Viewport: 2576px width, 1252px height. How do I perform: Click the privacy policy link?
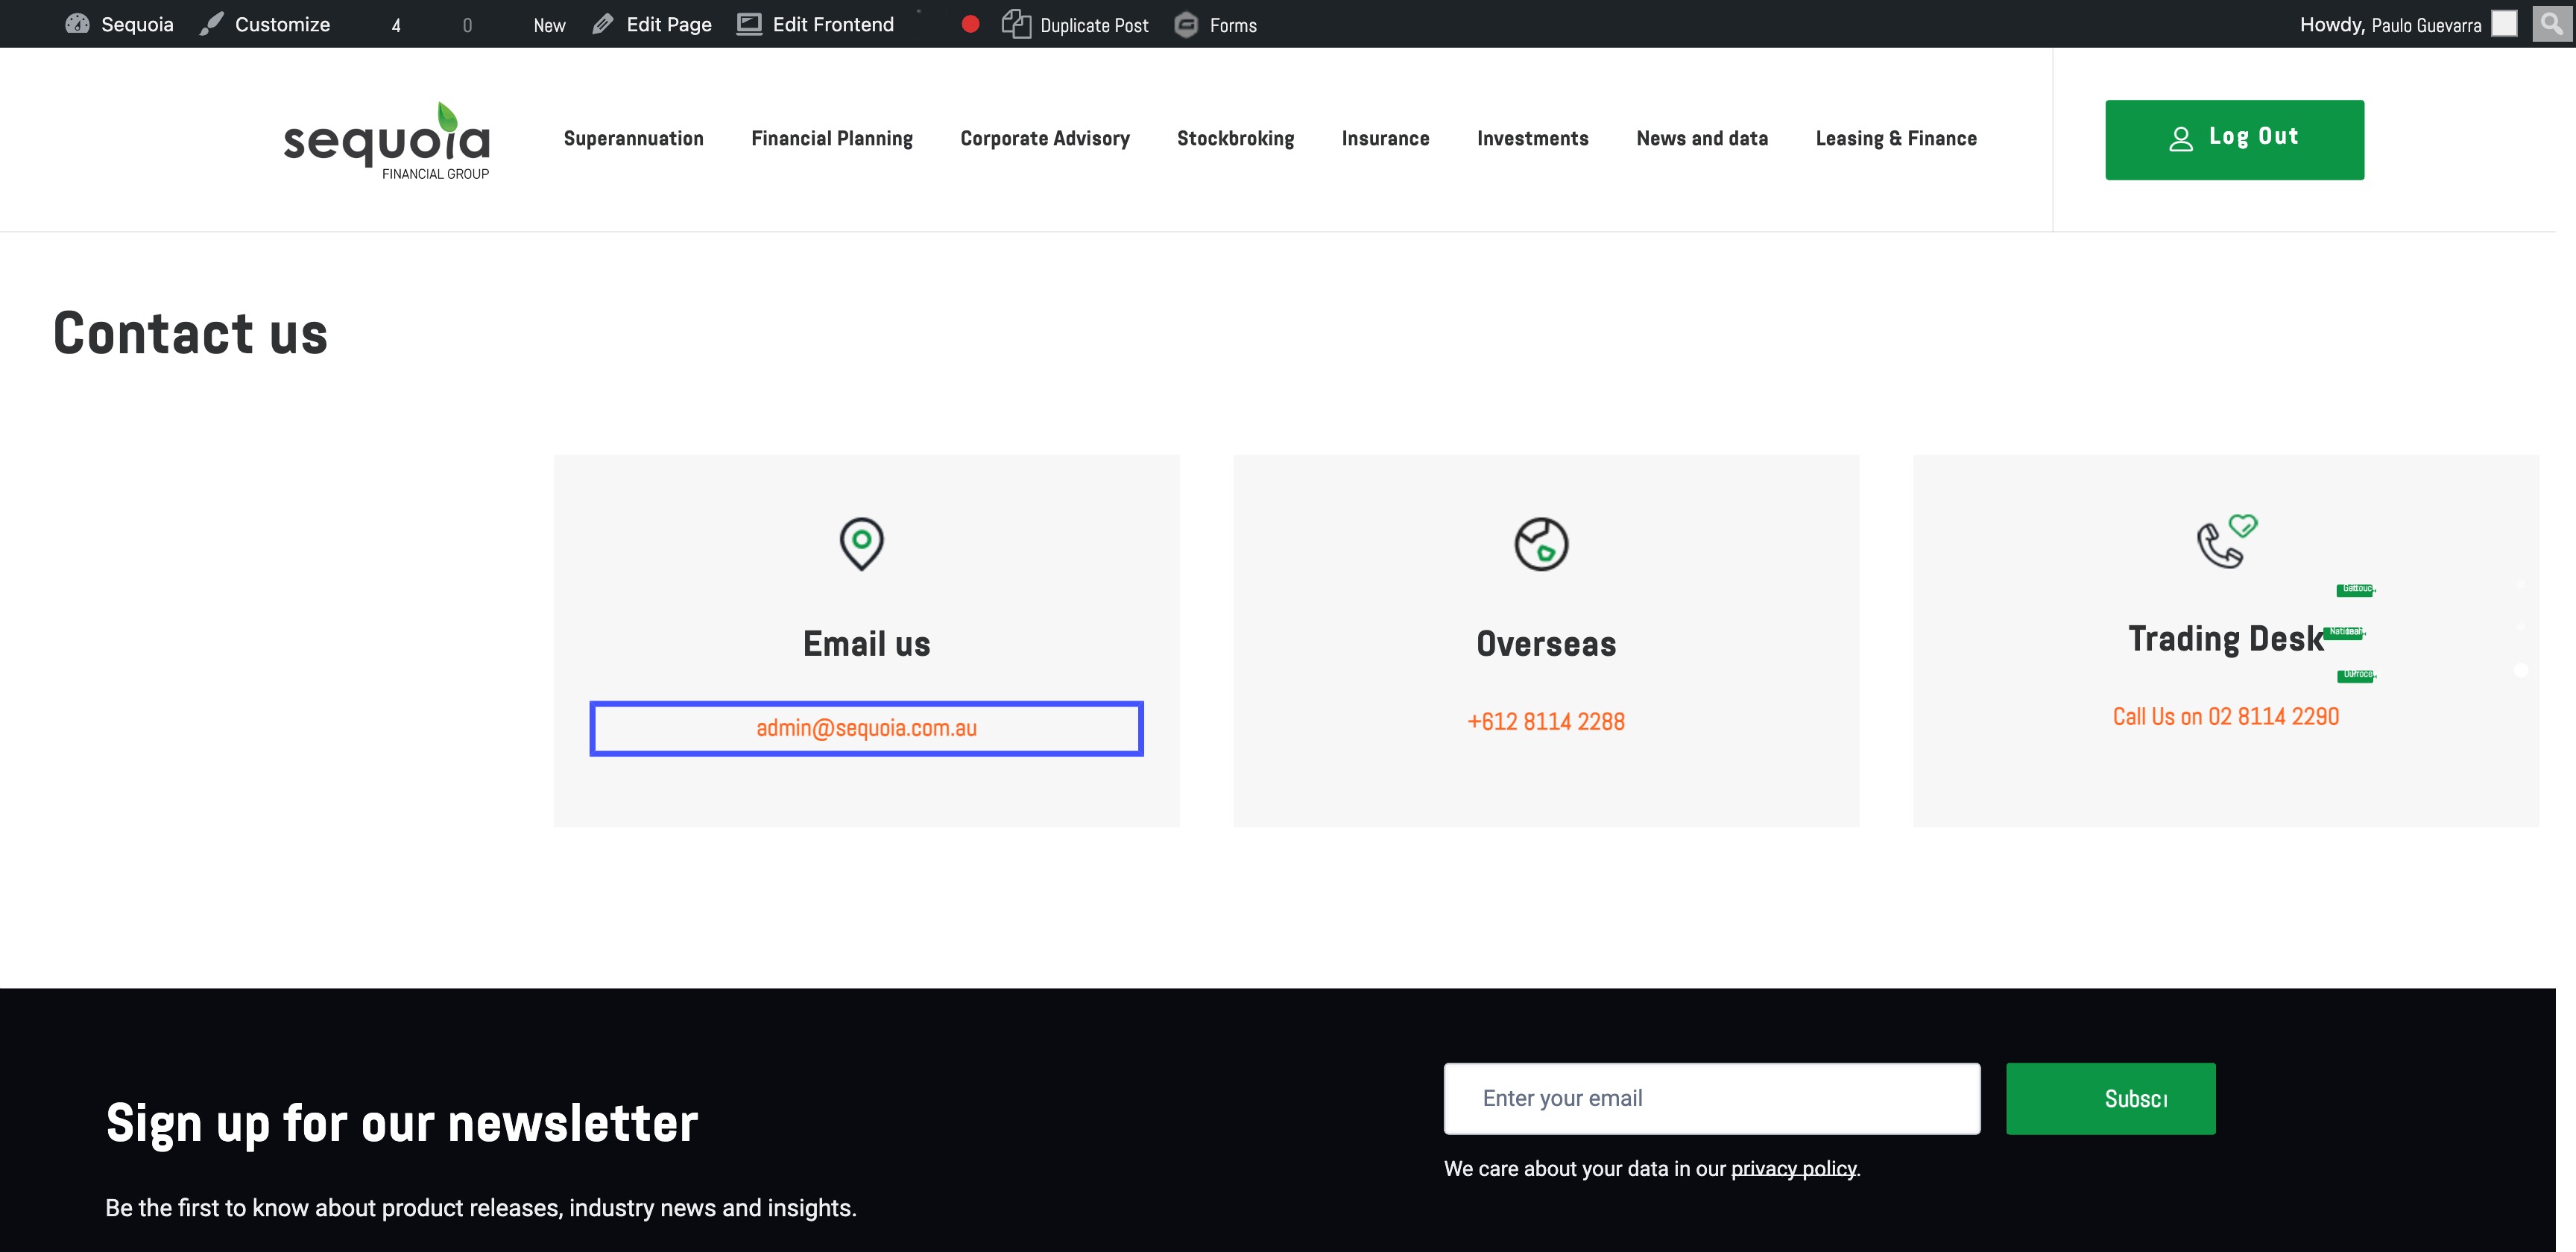click(1793, 1168)
